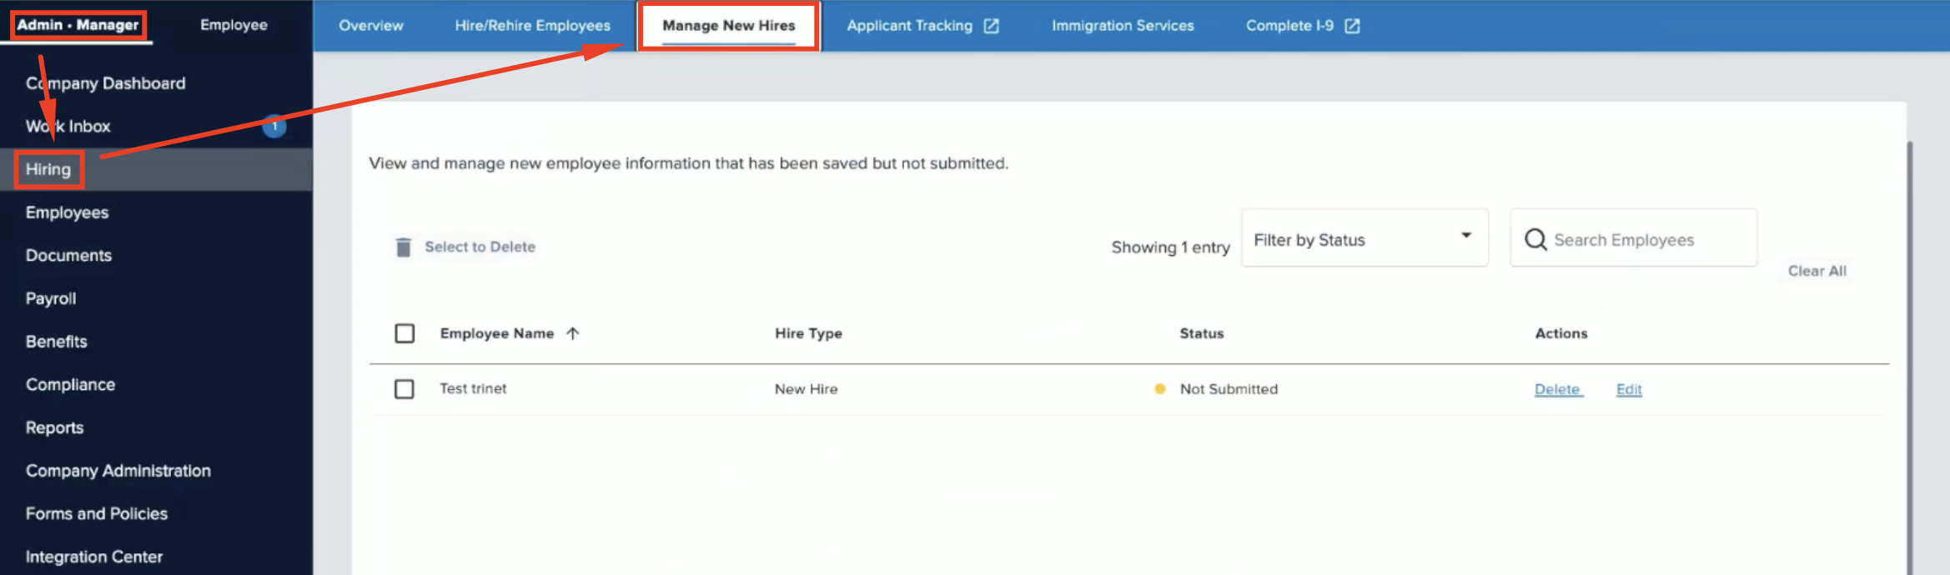Open the Filter by Status dropdown
This screenshot has width=1950, height=575.
coord(1364,238)
